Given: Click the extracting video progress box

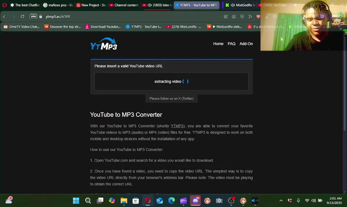Looking at the screenshot, I should [171, 81].
